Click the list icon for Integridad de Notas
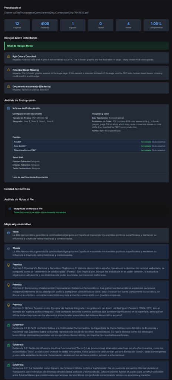172x380 pixels. point(9,209)
